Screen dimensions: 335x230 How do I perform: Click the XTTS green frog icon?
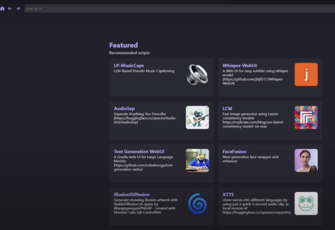[306, 204]
